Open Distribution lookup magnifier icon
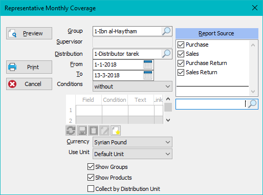 pos(166,54)
